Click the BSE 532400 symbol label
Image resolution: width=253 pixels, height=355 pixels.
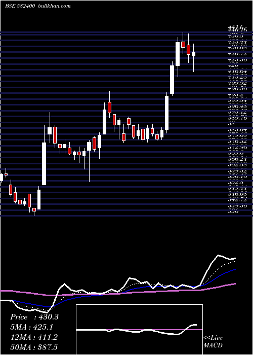(x=20, y=6)
